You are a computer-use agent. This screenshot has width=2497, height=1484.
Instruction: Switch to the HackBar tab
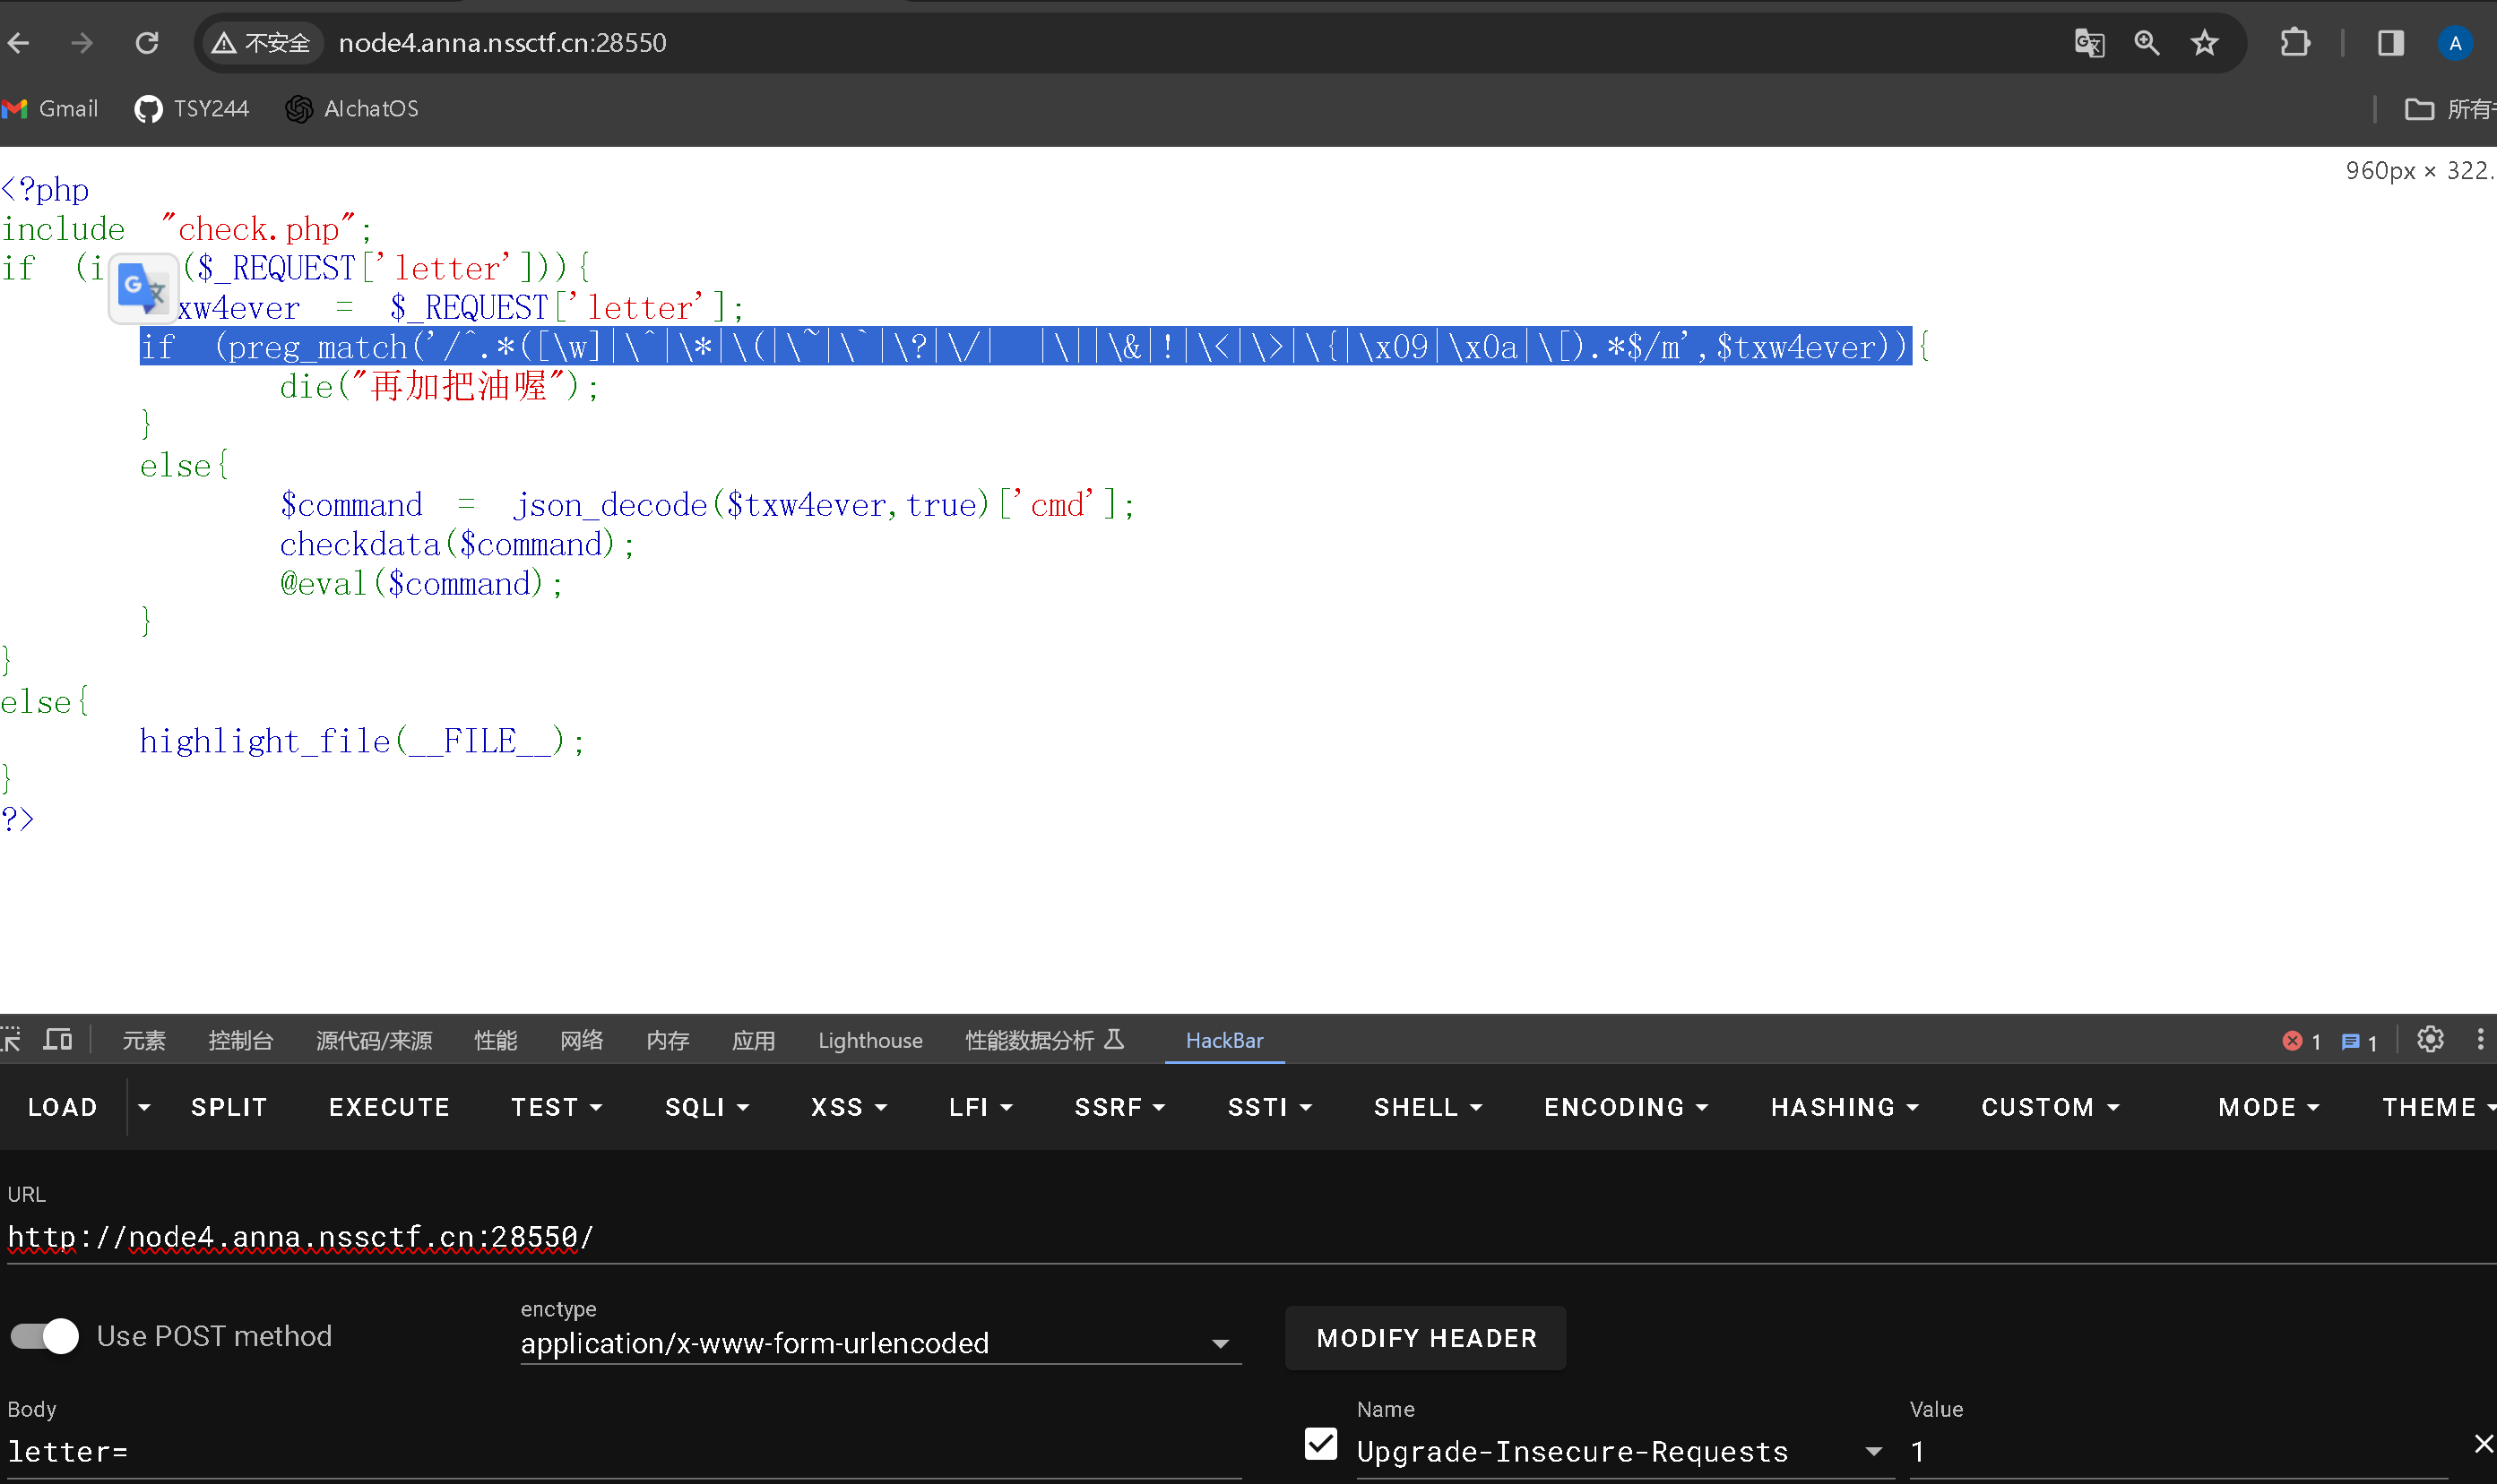[x=1223, y=1040]
